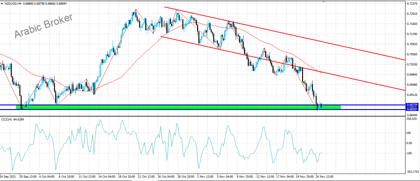Click the 0.69840 price scale value
This screenshot has height=181, width=420.
pyautogui.click(x=412, y=75)
